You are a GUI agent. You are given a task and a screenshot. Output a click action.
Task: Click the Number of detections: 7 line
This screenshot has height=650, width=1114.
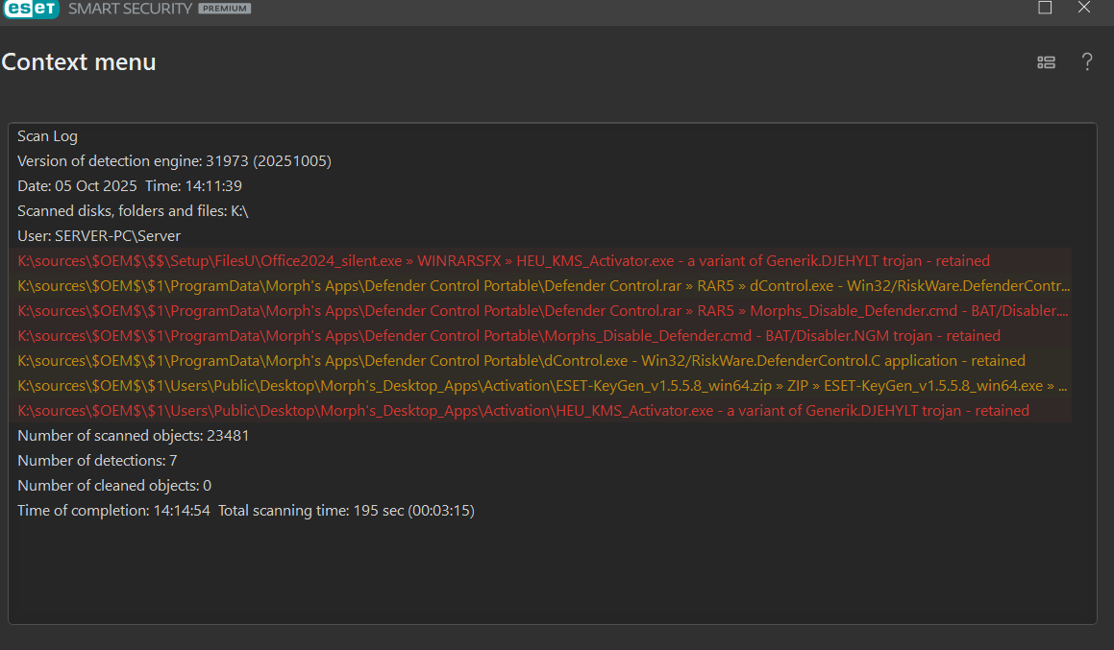pos(97,461)
